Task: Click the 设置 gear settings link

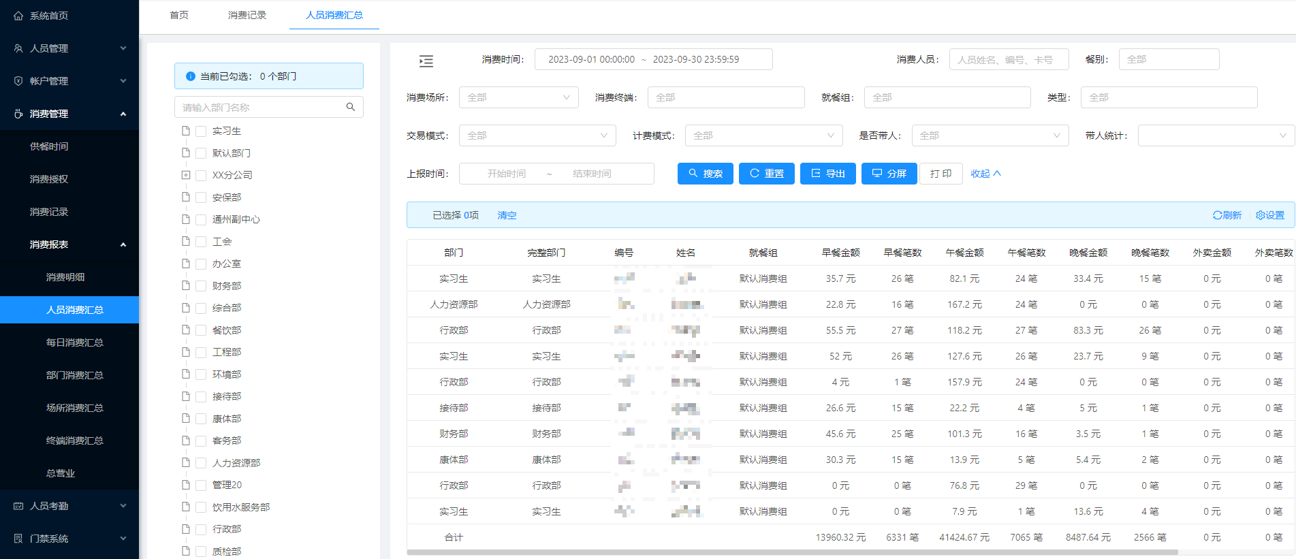Action: [x=1270, y=215]
